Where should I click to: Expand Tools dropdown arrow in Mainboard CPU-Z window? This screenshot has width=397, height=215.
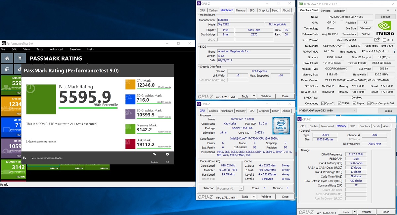coord(254,96)
